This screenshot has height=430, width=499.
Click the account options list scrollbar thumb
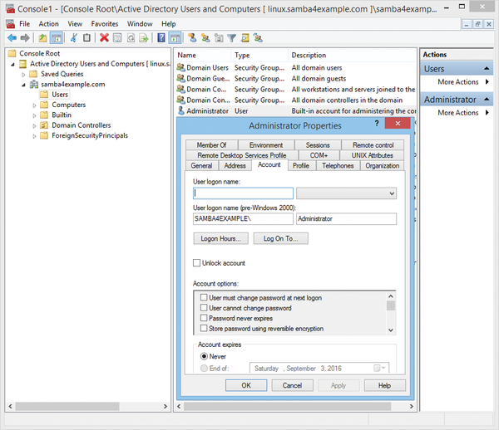click(x=391, y=305)
